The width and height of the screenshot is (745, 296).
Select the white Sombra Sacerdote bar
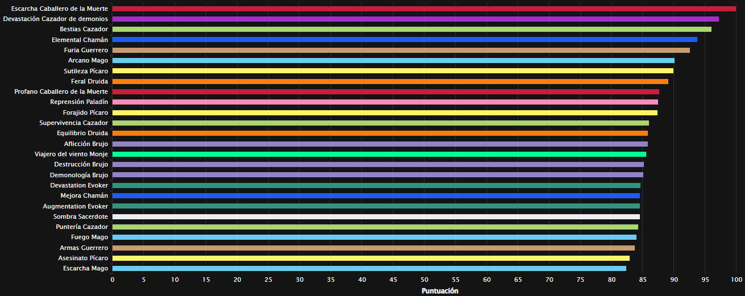point(376,216)
